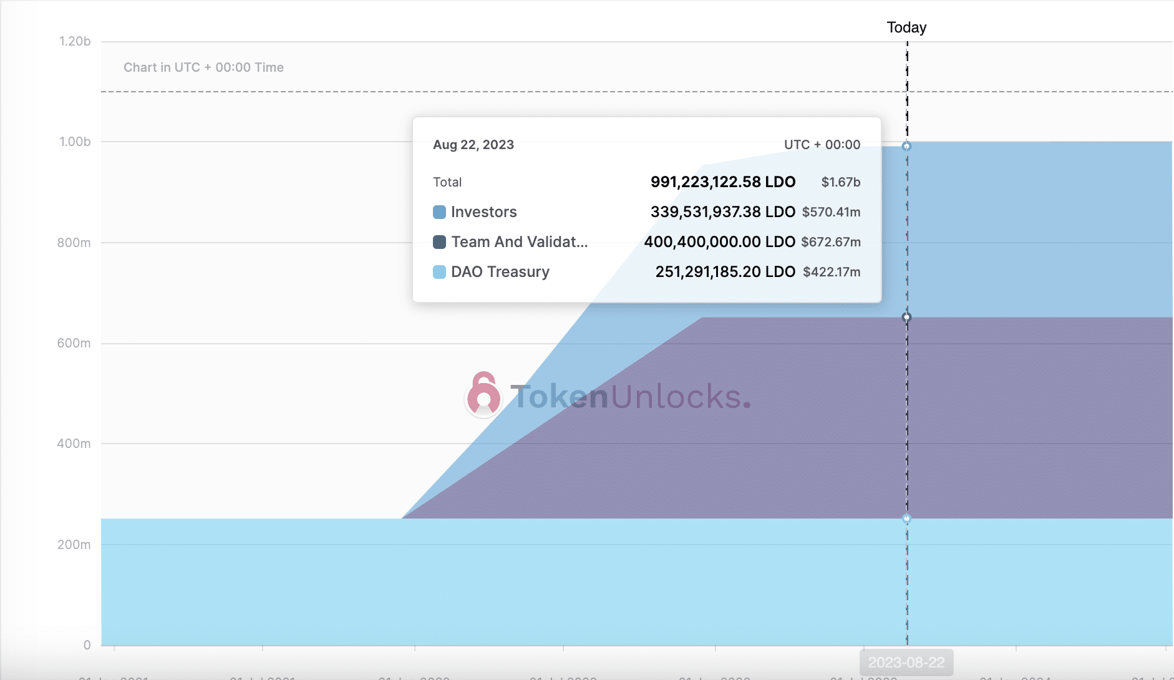The width and height of the screenshot is (1174, 680).
Task: Click the $1.67b total dollar value
Action: click(841, 182)
